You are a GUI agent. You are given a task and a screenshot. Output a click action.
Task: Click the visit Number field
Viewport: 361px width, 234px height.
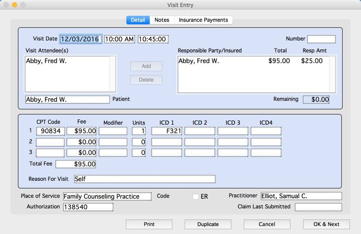pos(321,39)
